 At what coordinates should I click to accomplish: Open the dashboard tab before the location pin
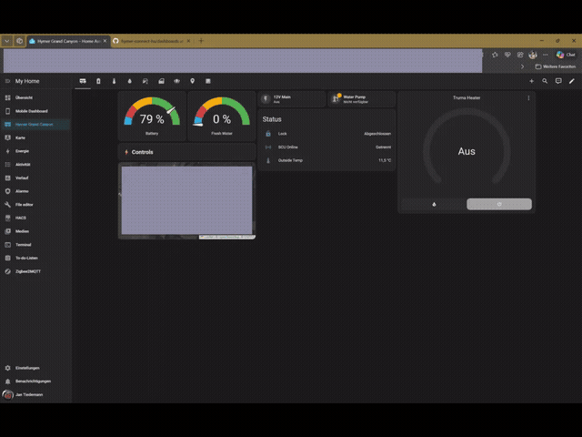176,81
